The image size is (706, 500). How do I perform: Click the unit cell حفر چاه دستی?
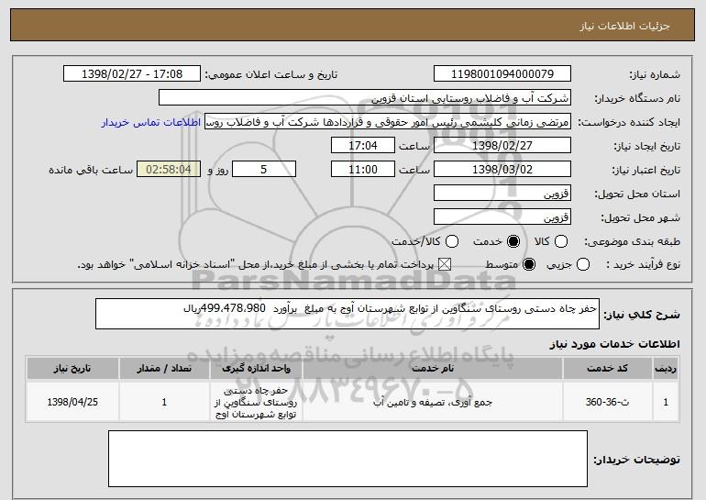coord(256,402)
